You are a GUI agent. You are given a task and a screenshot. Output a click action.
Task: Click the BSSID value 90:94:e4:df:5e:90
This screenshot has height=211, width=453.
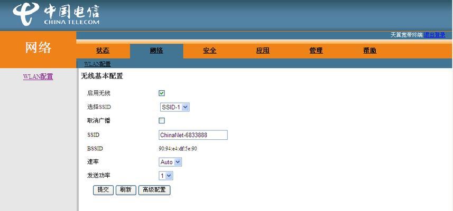tap(178, 149)
